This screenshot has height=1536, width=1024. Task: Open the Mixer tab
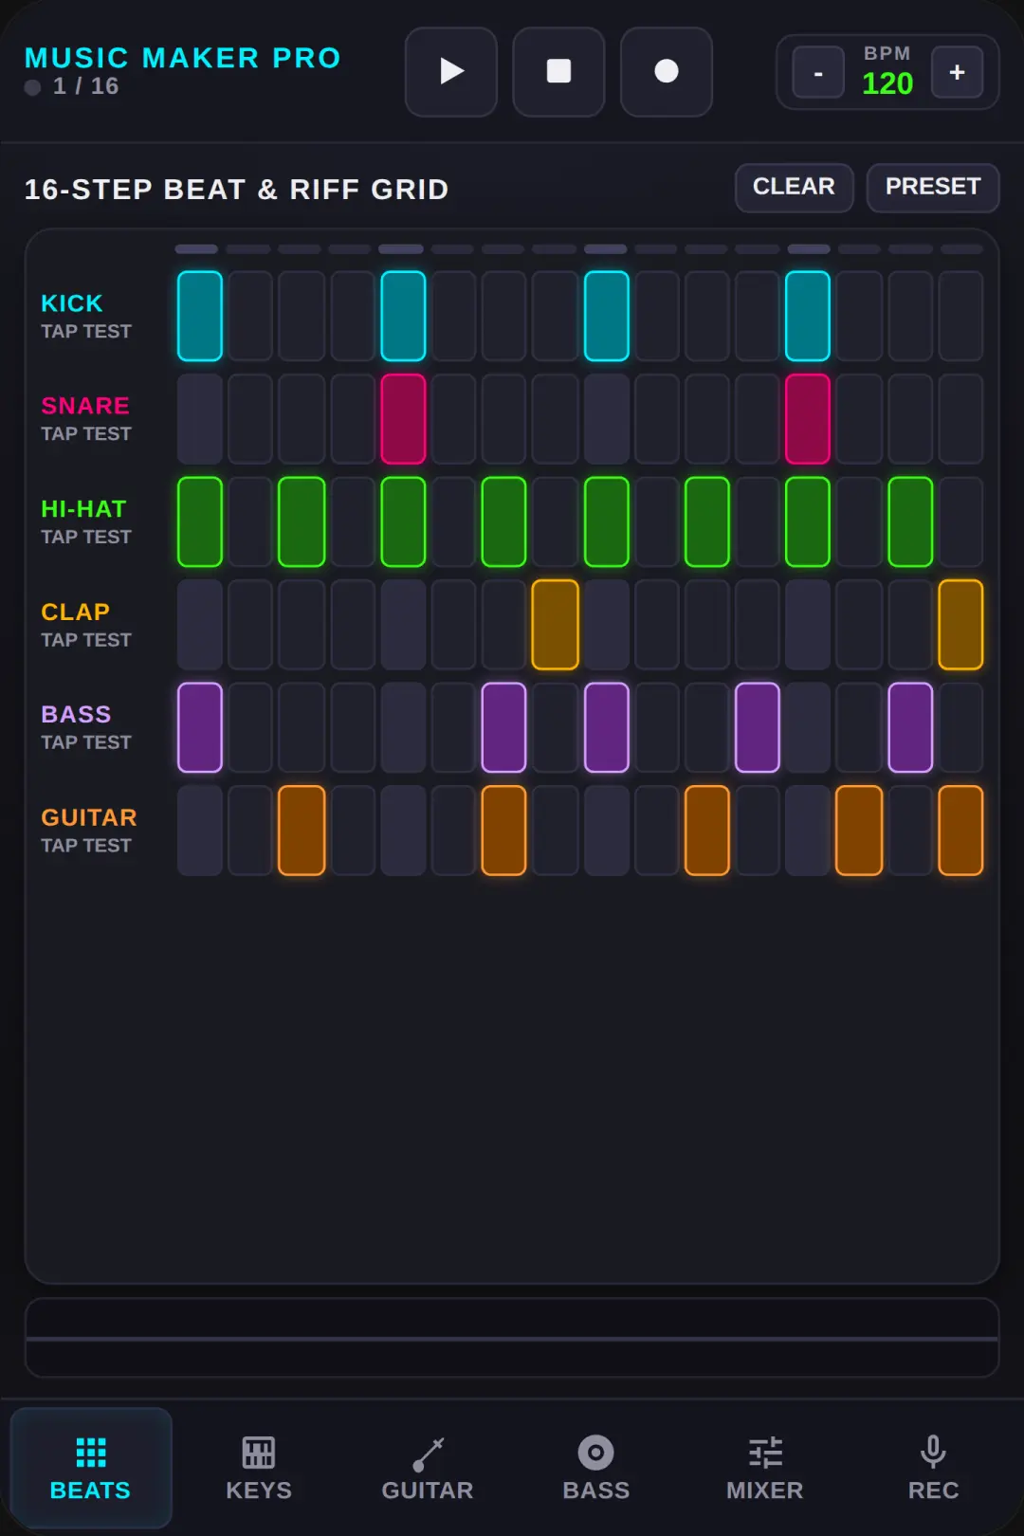(x=765, y=1469)
